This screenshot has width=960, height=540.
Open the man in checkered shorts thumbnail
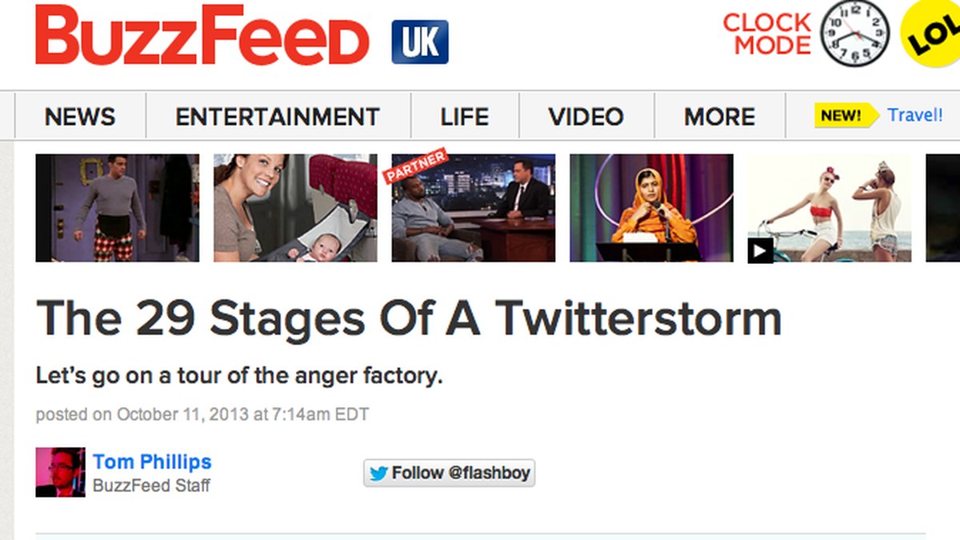(118, 208)
